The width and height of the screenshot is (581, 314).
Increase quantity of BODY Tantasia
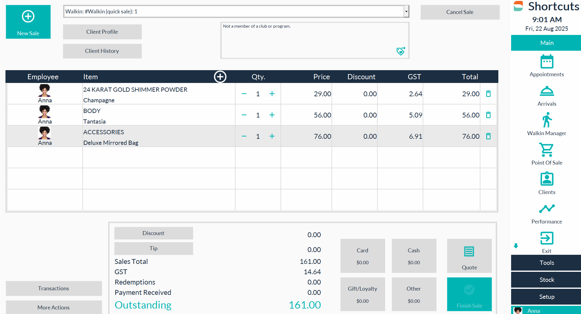[272, 115]
